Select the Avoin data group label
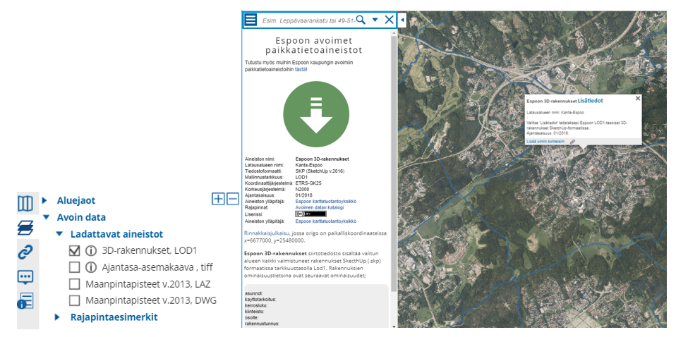 click(81, 217)
